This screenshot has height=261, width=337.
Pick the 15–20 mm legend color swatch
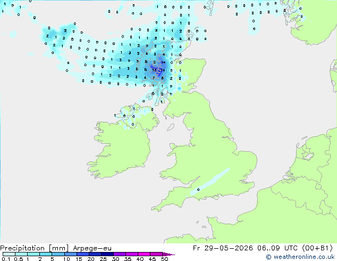click(x=83, y=254)
